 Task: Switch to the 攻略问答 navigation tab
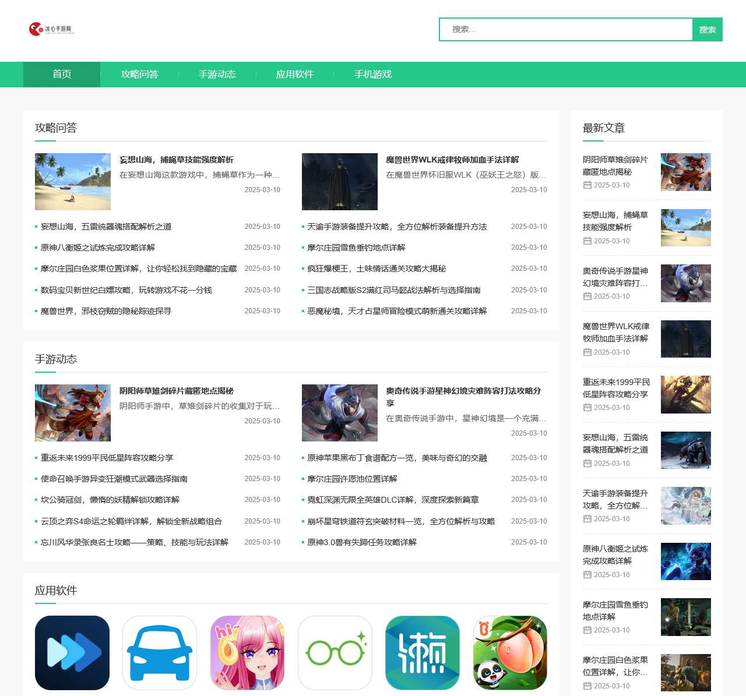point(140,75)
